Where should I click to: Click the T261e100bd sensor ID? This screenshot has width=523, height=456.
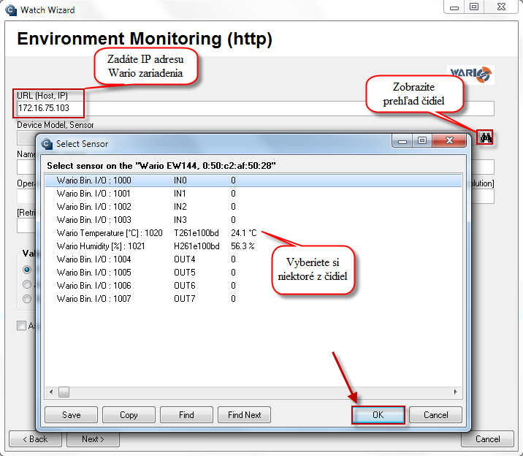(196, 233)
